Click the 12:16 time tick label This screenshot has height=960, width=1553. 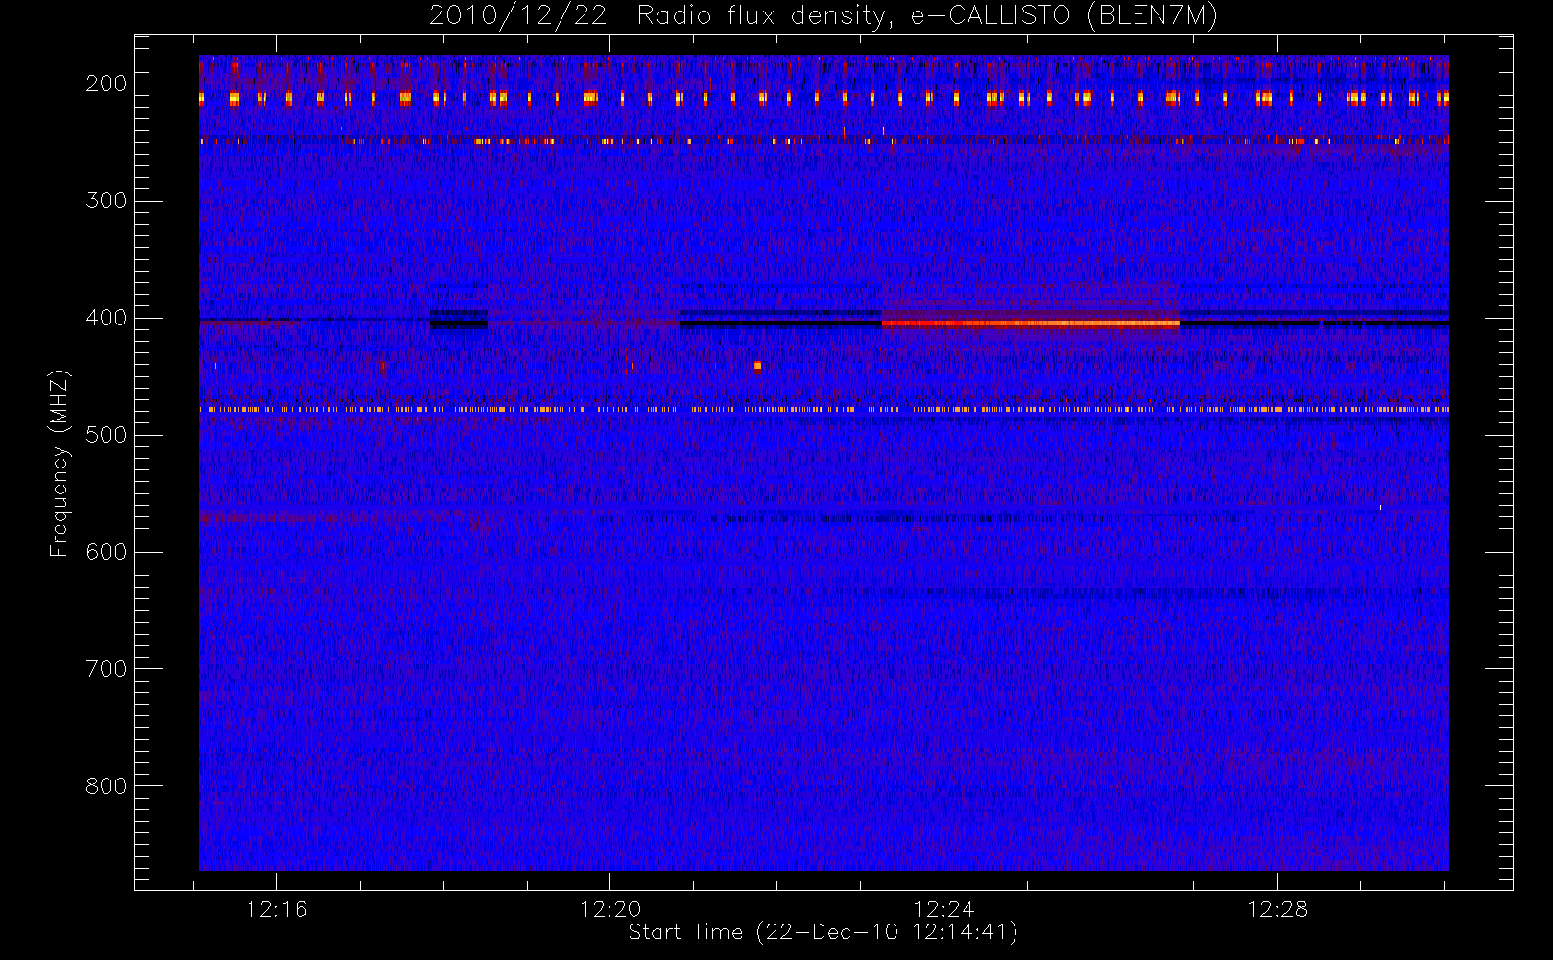276,909
